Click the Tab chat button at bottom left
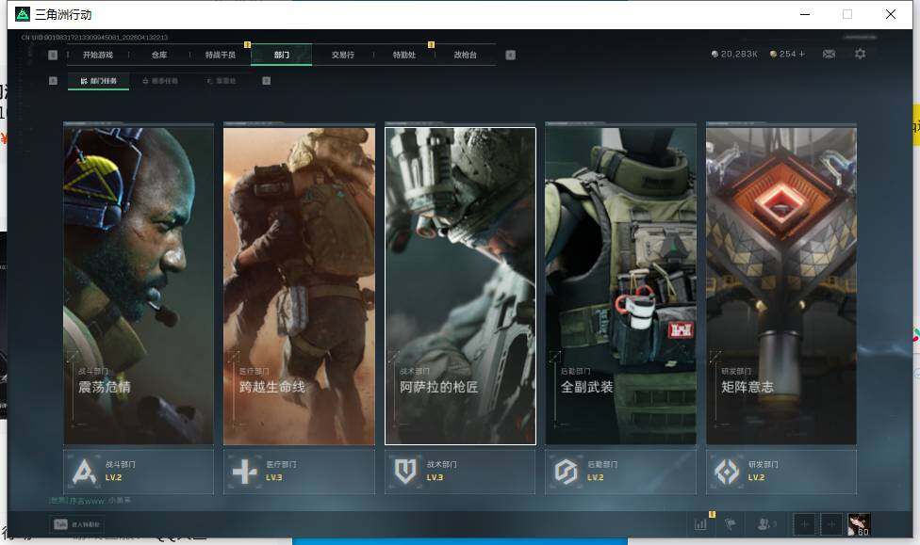 tap(77, 524)
